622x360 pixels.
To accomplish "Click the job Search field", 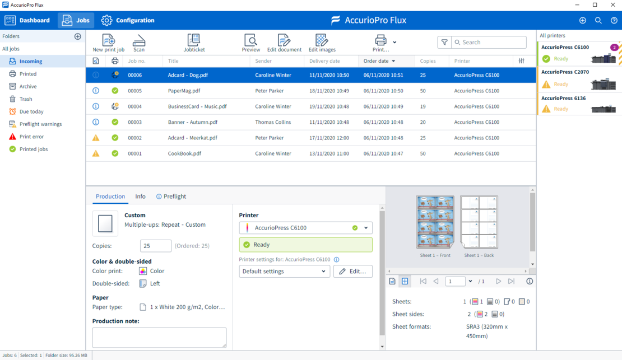I will point(489,42).
